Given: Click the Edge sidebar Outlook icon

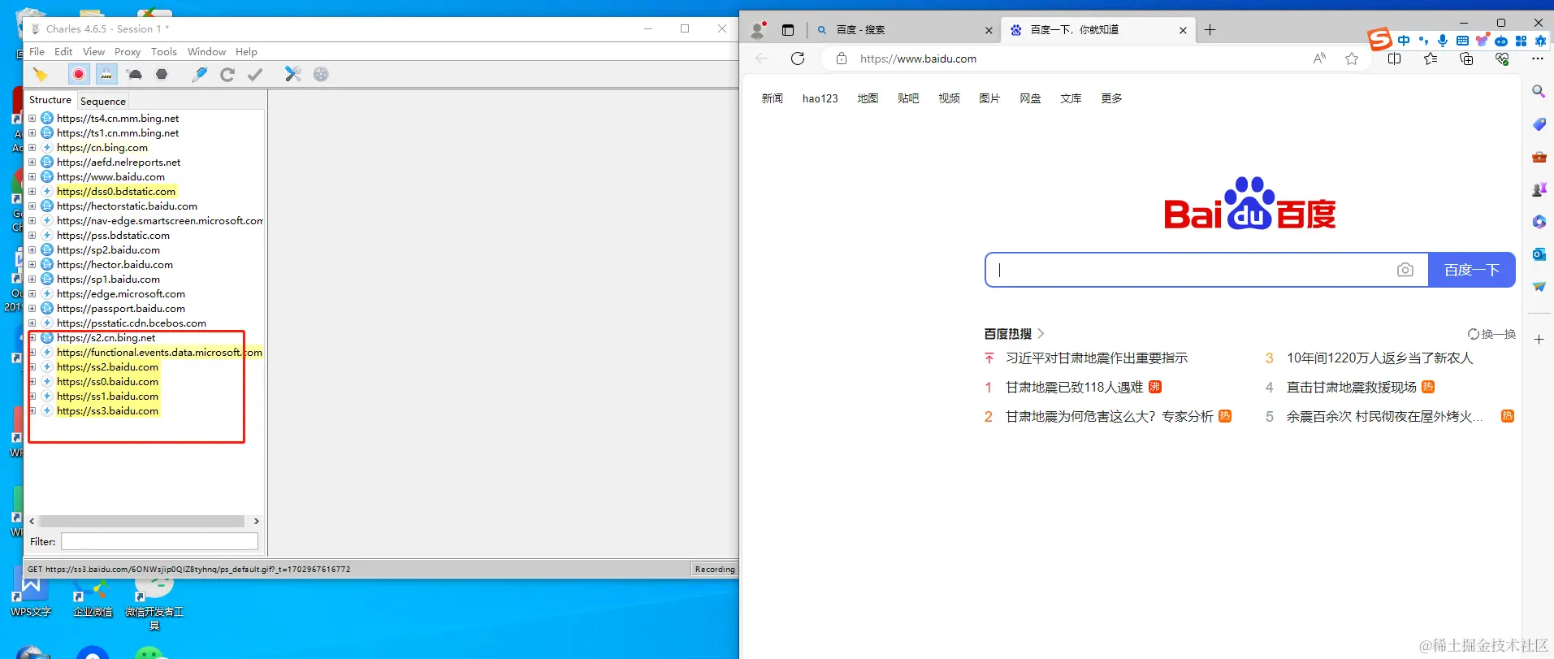Looking at the screenshot, I should (1539, 254).
